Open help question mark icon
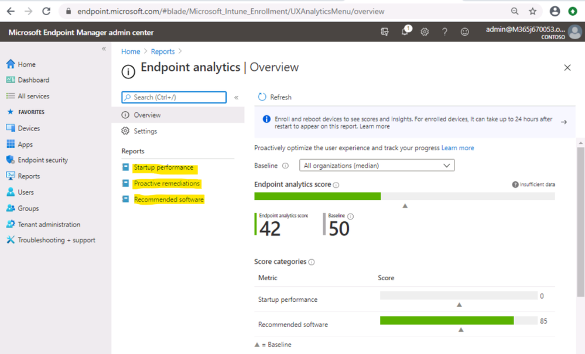The height and width of the screenshot is (354, 585). point(444,32)
